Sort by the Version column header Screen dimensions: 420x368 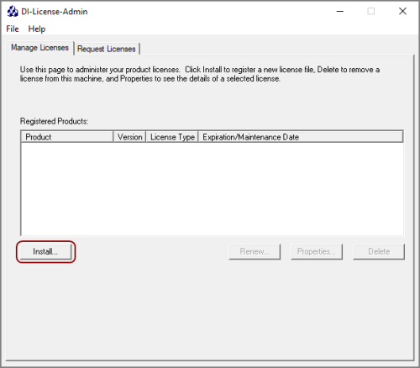tap(129, 137)
